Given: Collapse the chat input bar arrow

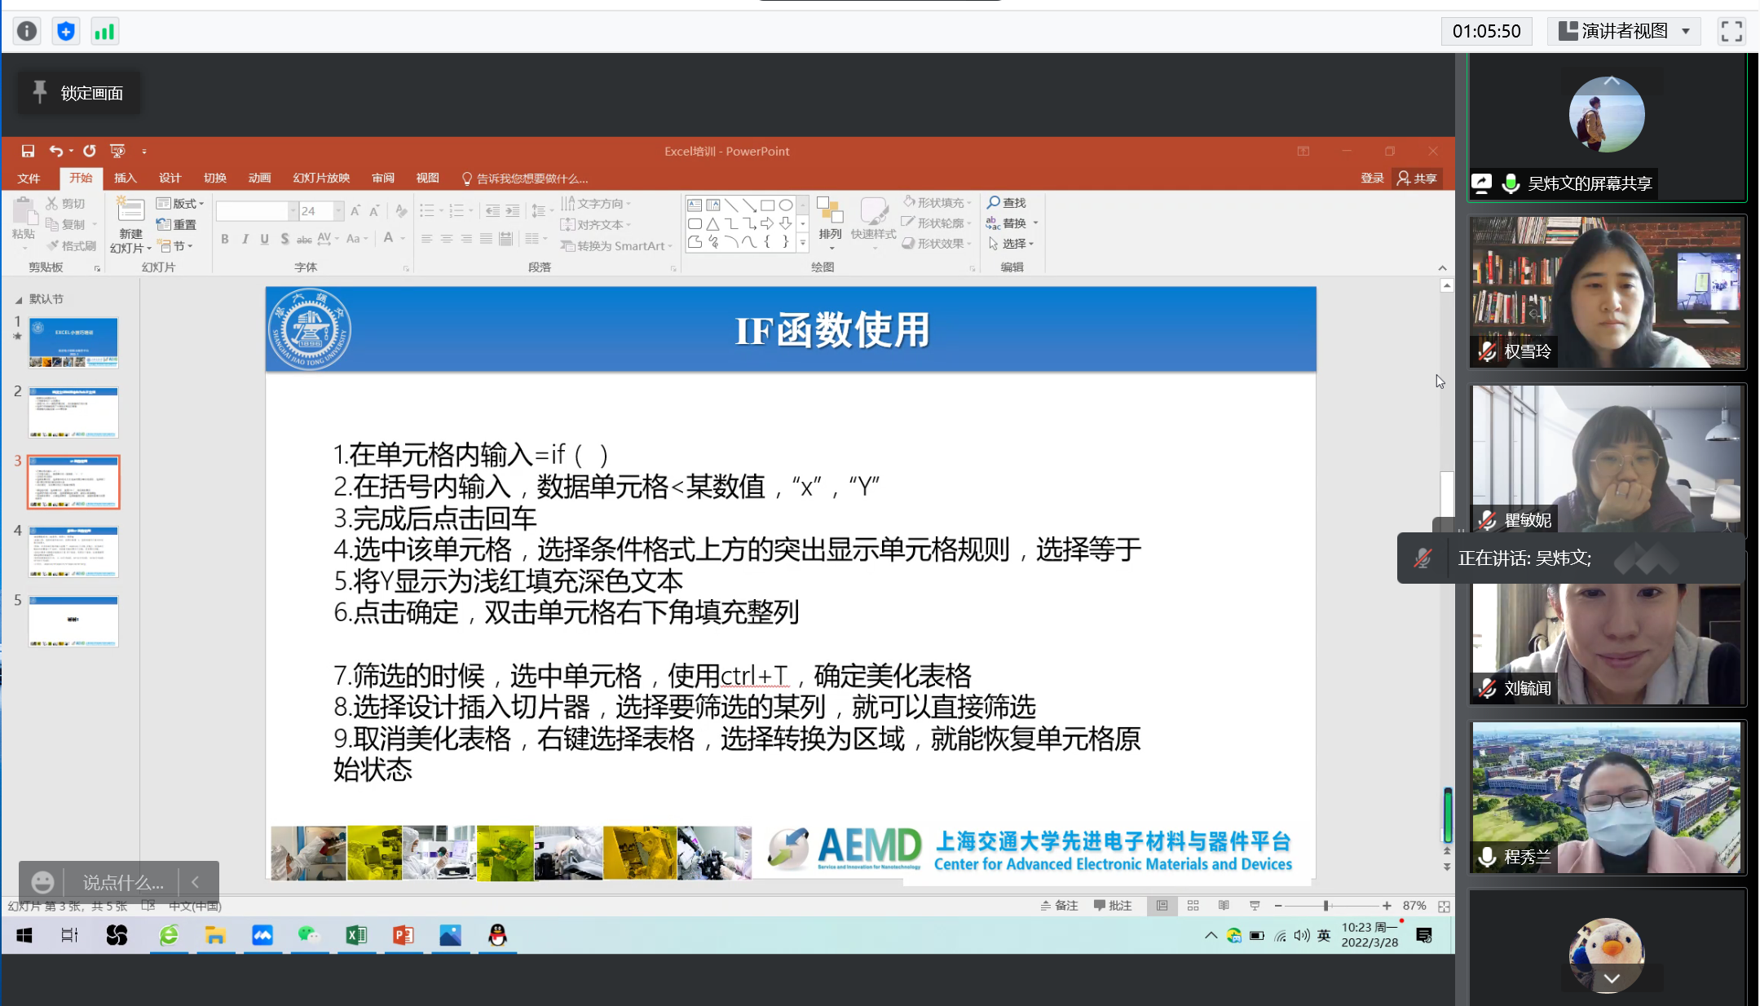Looking at the screenshot, I should [196, 882].
